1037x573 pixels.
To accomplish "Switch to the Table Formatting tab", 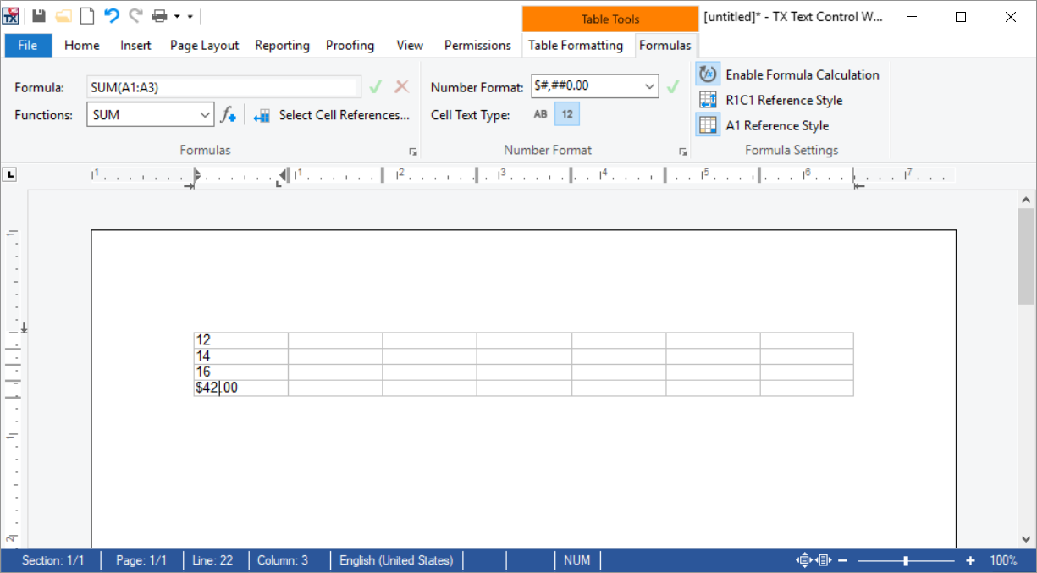I will tap(576, 46).
